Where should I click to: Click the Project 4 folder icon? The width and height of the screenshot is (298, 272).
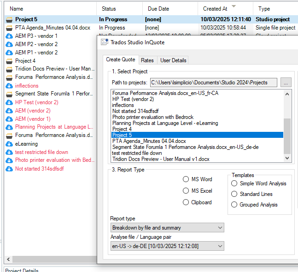[x=9, y=61]
